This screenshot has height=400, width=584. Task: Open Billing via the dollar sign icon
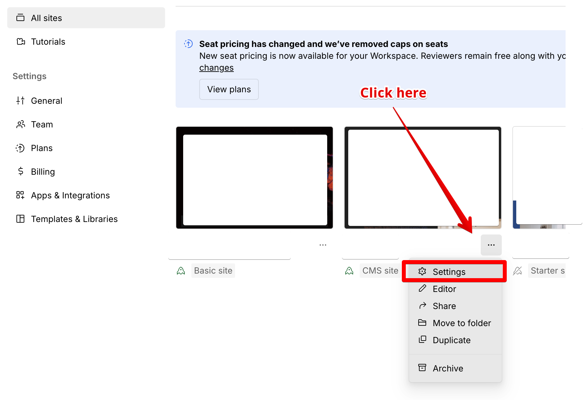(20, 171)
